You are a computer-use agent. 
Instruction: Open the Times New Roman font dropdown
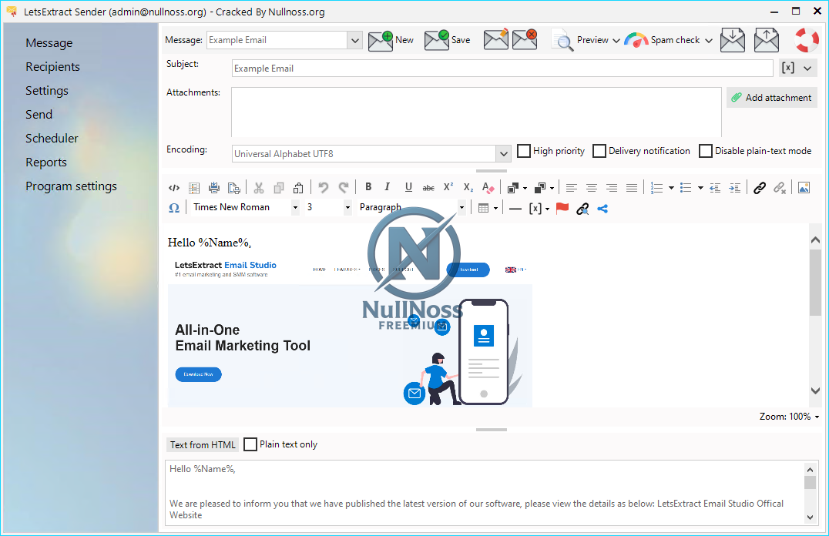[295, 207]
